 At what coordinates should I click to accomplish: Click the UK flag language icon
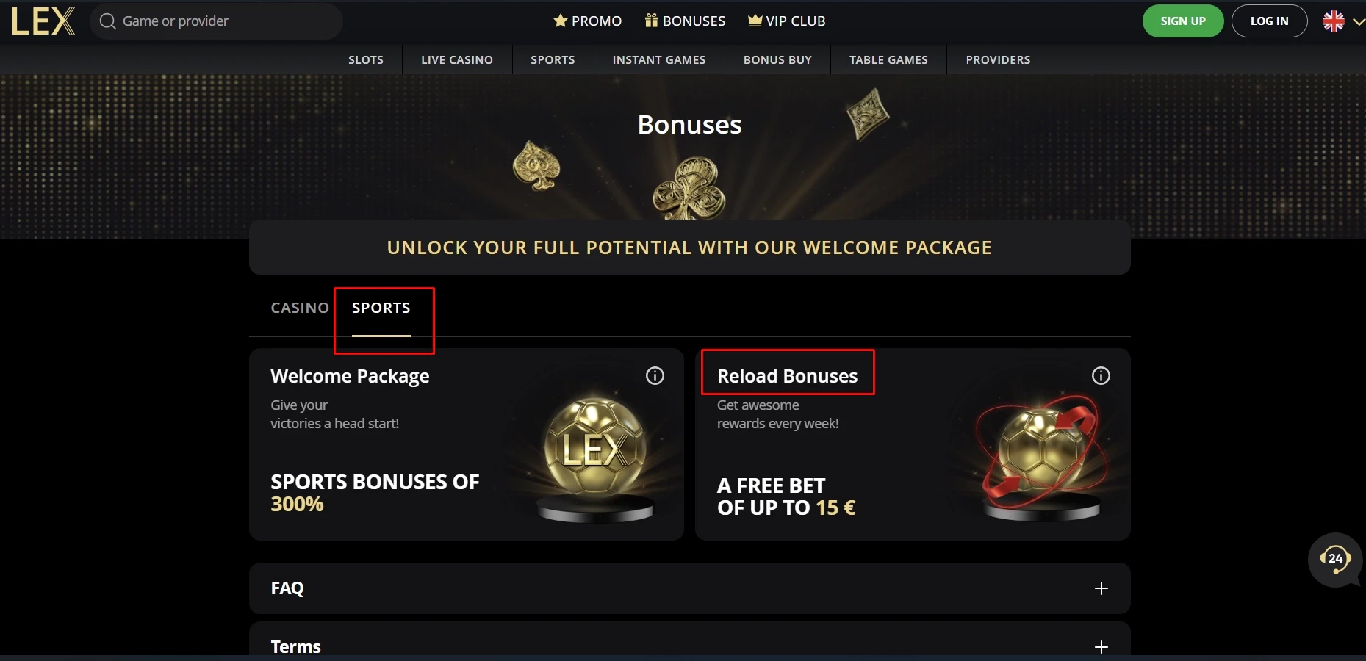(1333, 21)
